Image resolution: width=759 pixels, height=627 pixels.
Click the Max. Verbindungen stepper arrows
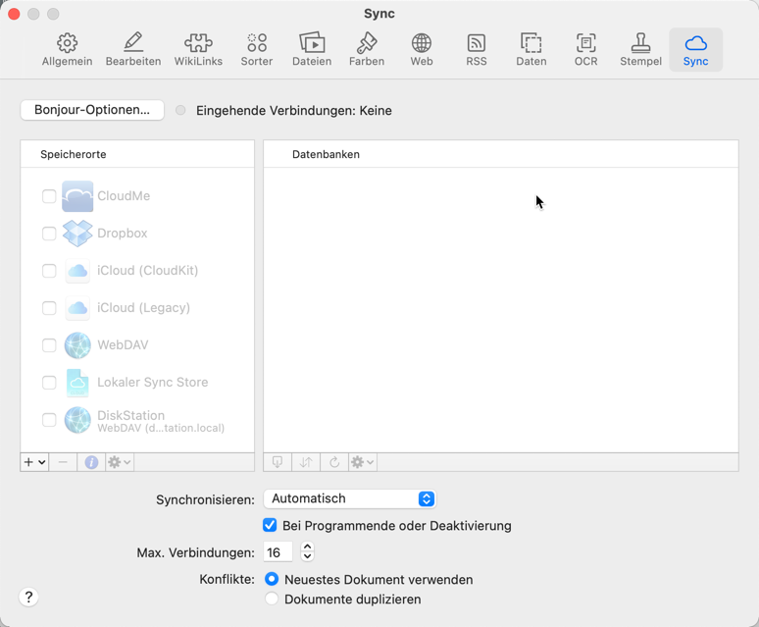[x=307, y=552]
